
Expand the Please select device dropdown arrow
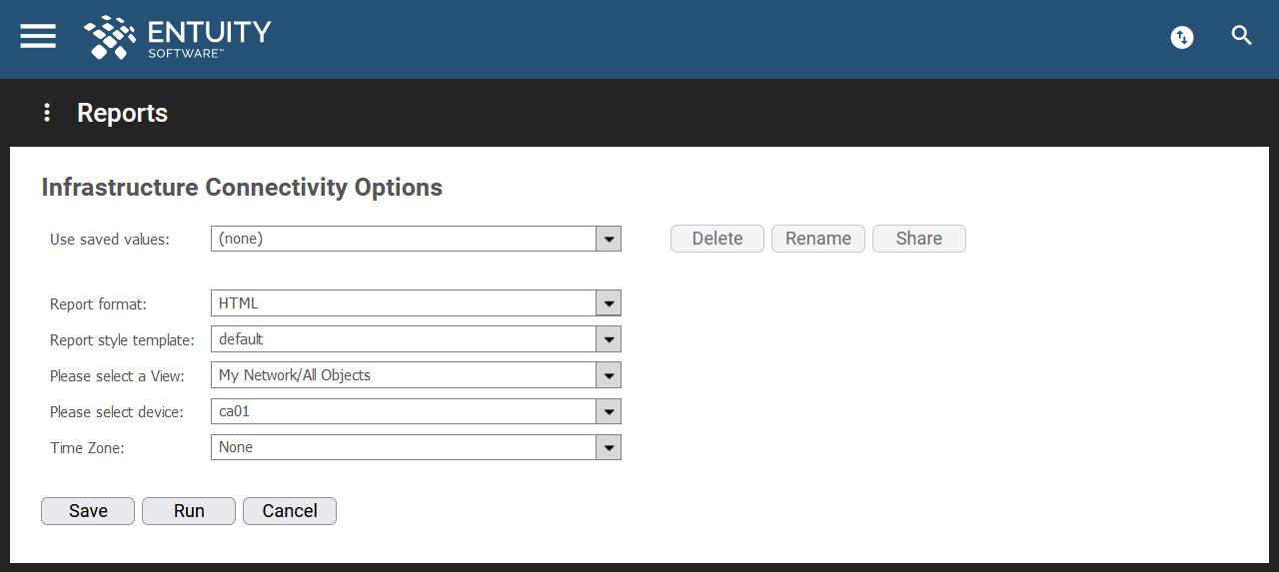pyautogui.click(x=609, y=411)
